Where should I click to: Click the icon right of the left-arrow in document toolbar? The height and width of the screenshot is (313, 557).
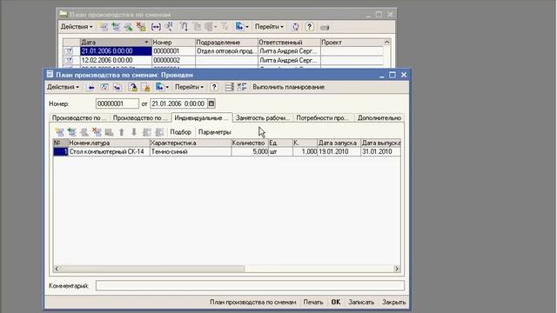[x=104, y=87]
